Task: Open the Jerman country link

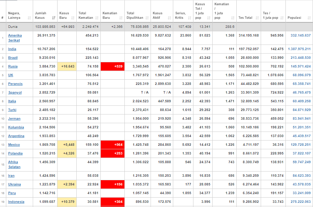Action: click(14, 119)
